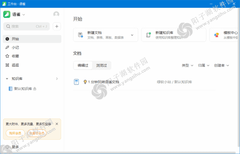The image size is (240, 154).
Task: Open the 创建者 filter dropdown
Action: 222,66
